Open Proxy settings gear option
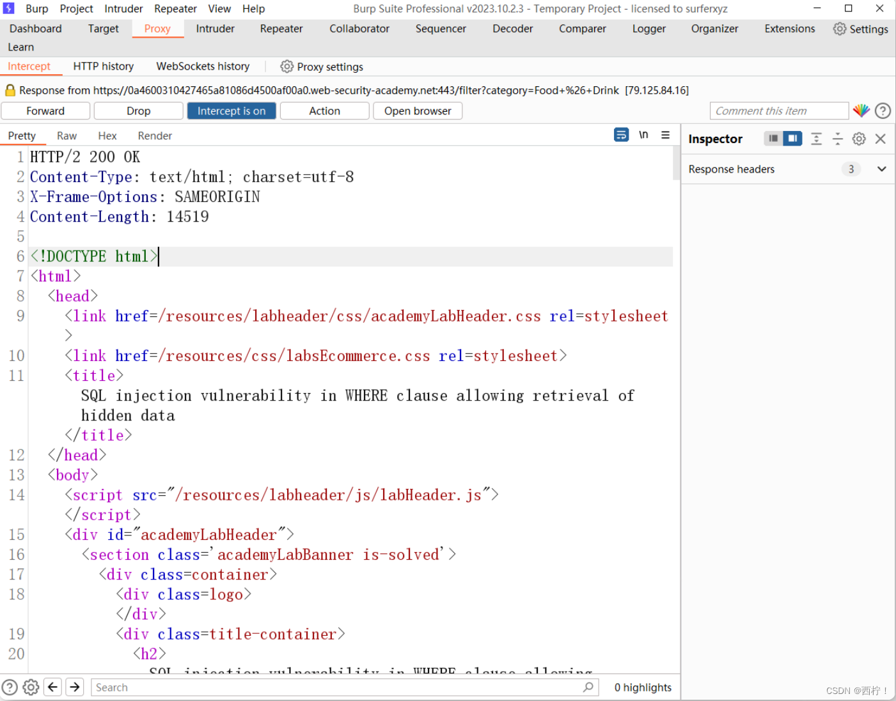Screen dimensions: 896x701 [x=322, y=66]
